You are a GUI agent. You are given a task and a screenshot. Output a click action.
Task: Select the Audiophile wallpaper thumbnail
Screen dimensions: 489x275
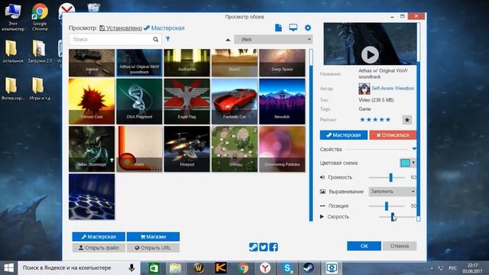click(186, 63)
